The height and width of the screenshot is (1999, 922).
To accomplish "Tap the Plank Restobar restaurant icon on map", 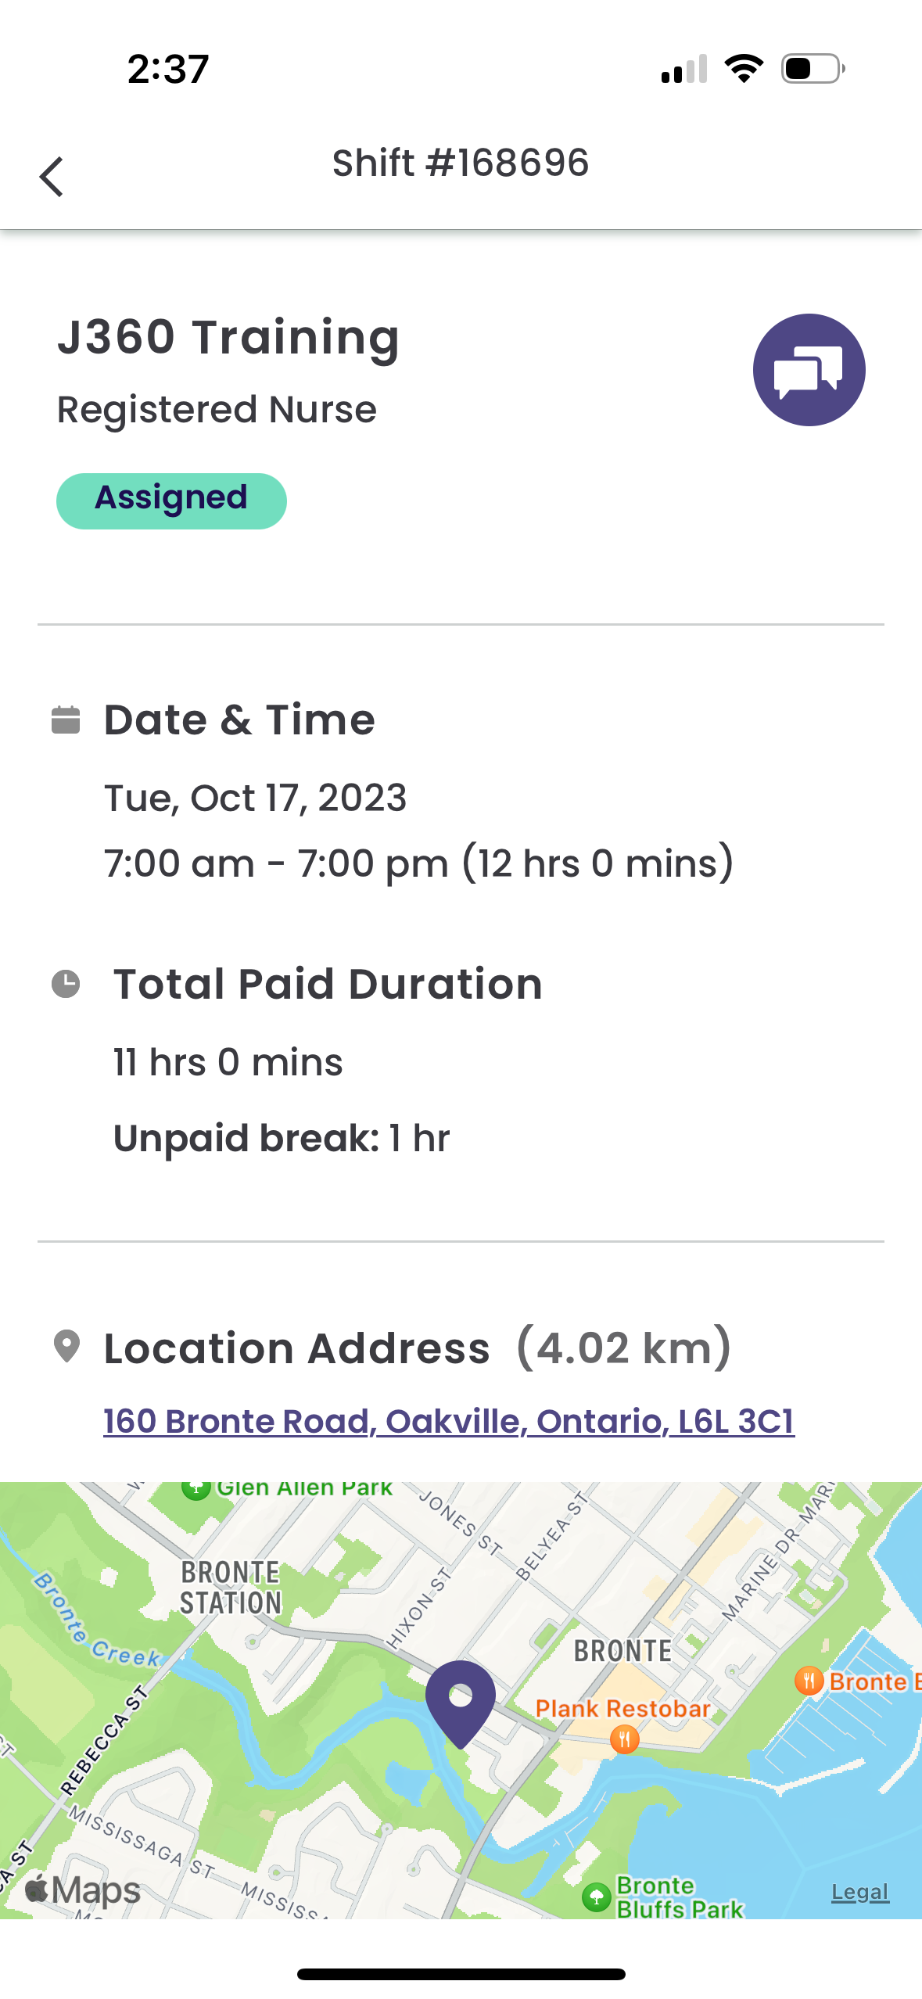I will (x=624, y=1739).
